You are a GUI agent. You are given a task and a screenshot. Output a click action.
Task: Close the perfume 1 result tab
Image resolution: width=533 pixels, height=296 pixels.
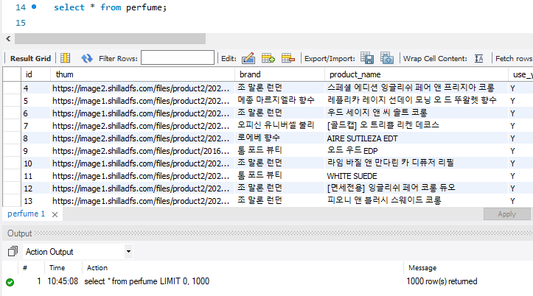pyautogui.click(x=55, y=214)
